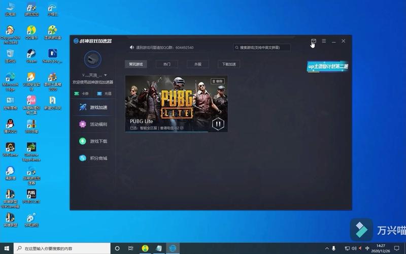This screenshot has width=406, height=254.
Task: Open the 卡券 coupon option
Action: 81,93
